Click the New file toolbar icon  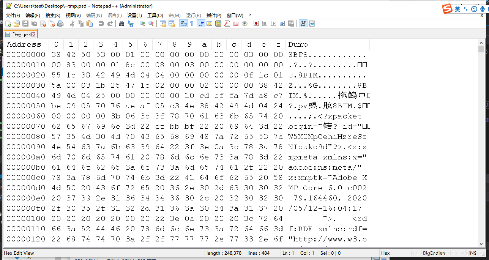click(x=8, y=24)
